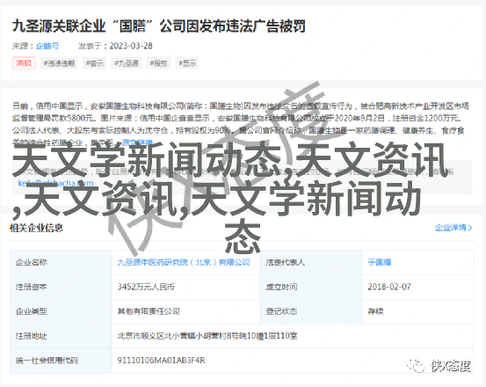Click the 2018-02-07 founding date
The height and width of the screenshot is (387, 486).
click(x=389, y=287)
